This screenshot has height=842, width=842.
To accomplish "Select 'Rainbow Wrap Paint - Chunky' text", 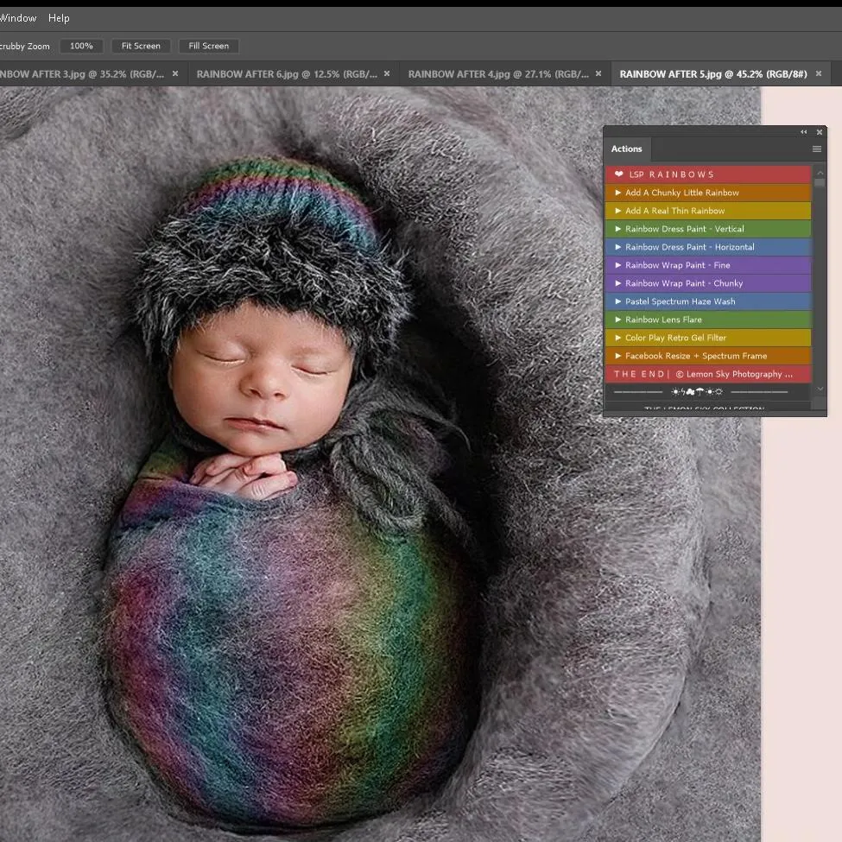I will 684,283.
